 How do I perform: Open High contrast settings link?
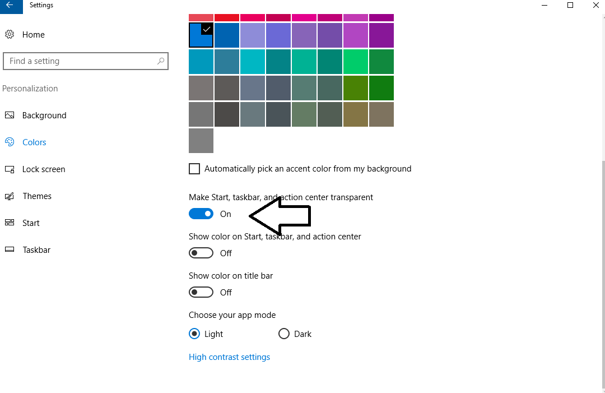click(x=229, y=357)
